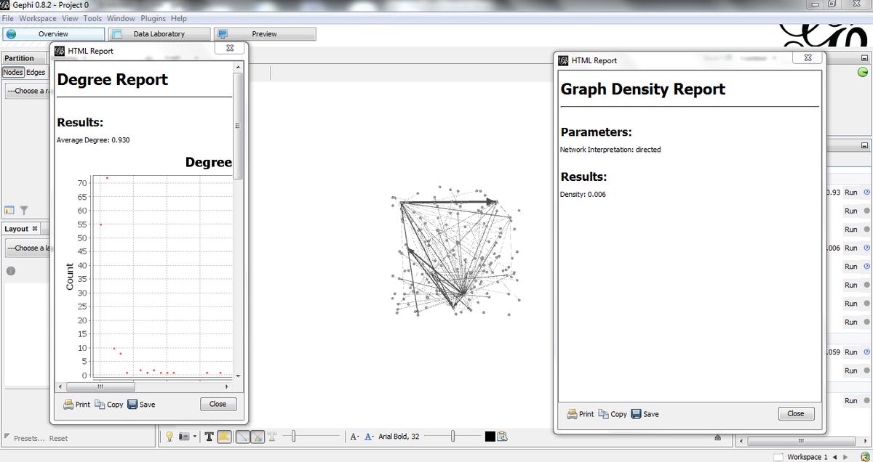Image resolution: width=873 pixels, height=462 pixels.
Task: Click the Workspace 1 label in status bar
Action: click(x=807, y=457)
